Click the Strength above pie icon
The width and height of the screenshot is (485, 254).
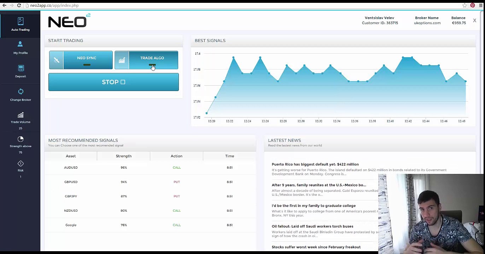[21, 139]
